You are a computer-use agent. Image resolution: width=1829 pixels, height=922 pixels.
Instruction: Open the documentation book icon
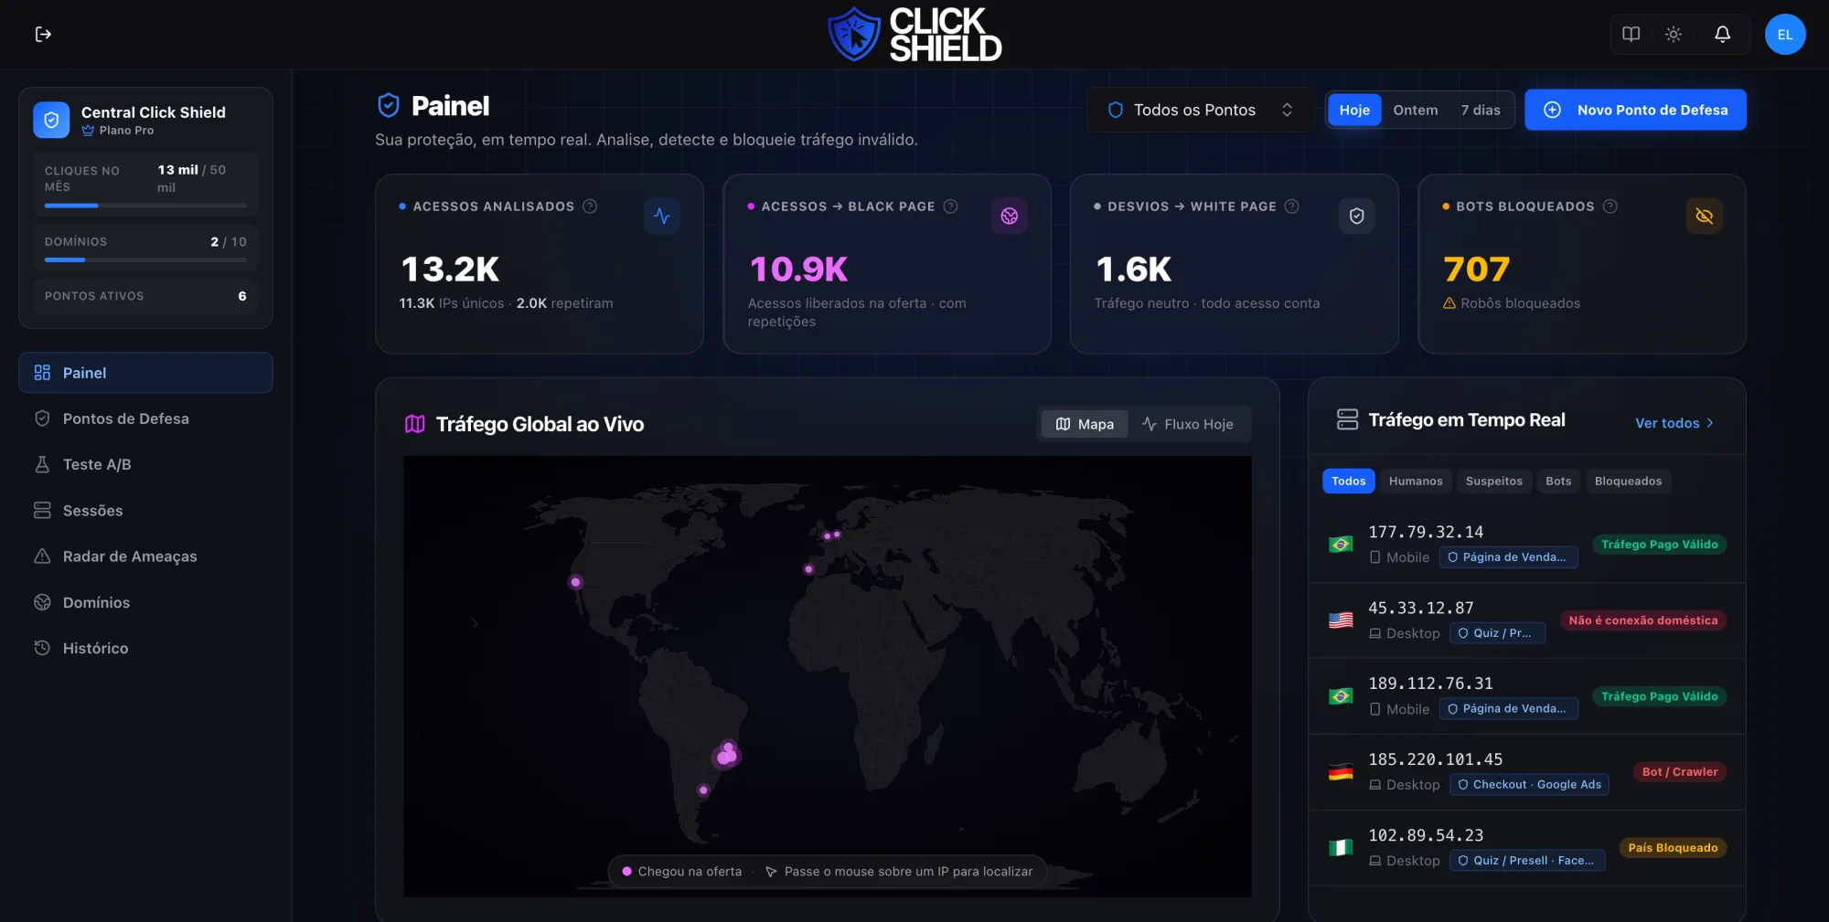coord(1631,35)
